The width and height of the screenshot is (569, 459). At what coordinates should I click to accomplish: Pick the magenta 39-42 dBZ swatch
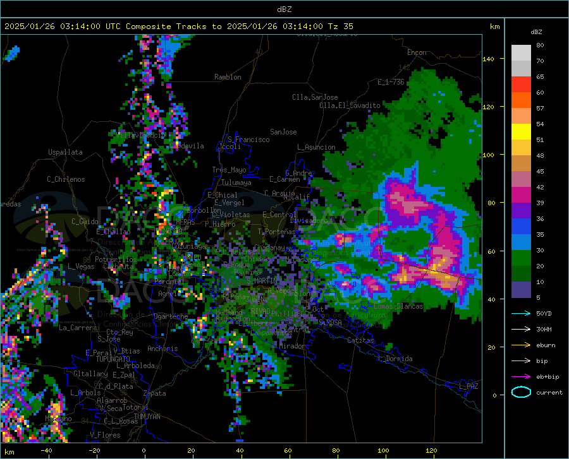tap(521, 195)
